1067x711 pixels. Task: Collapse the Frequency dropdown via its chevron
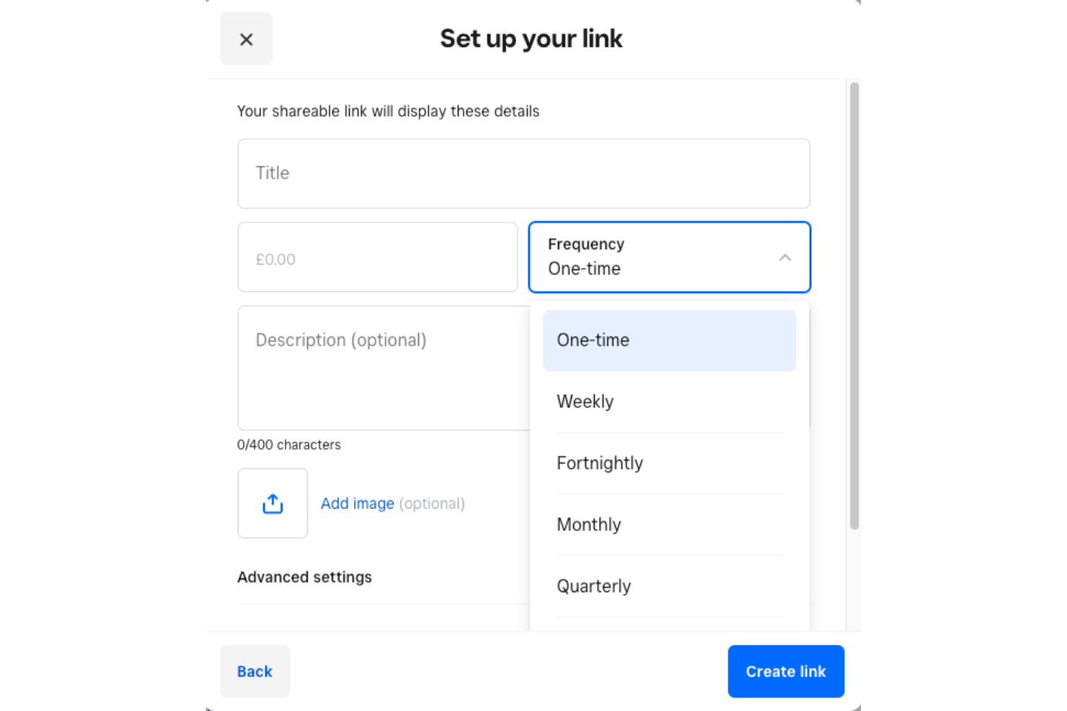[x=785, y=257]
